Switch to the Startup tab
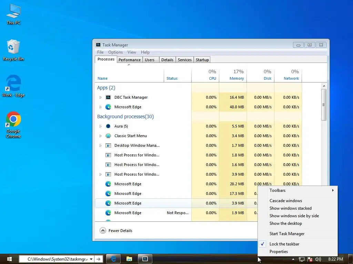Viewport: 353px width, 264px height. click(x=202, y=60)
